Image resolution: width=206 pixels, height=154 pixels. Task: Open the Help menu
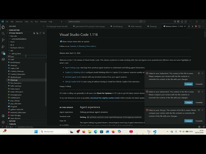(51, 21)
